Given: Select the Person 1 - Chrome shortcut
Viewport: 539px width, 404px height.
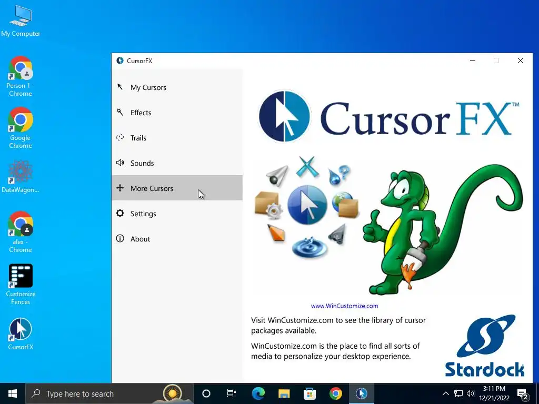Looking at the screenshot, I should [21, 76].
